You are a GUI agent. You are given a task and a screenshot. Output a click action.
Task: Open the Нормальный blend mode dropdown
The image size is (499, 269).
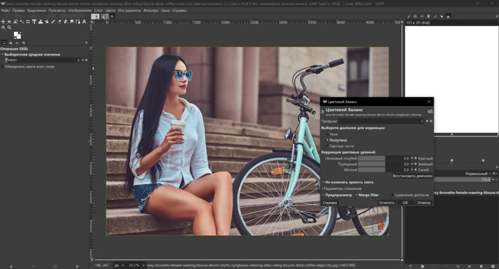coord(478,174)
